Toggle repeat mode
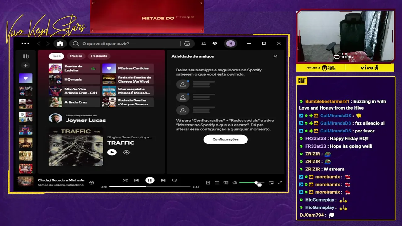 point(175,180)
